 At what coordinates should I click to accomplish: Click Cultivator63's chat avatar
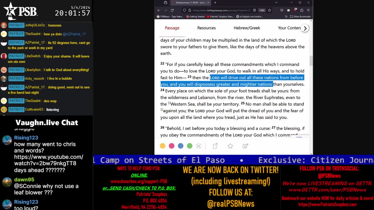point(4,110)
